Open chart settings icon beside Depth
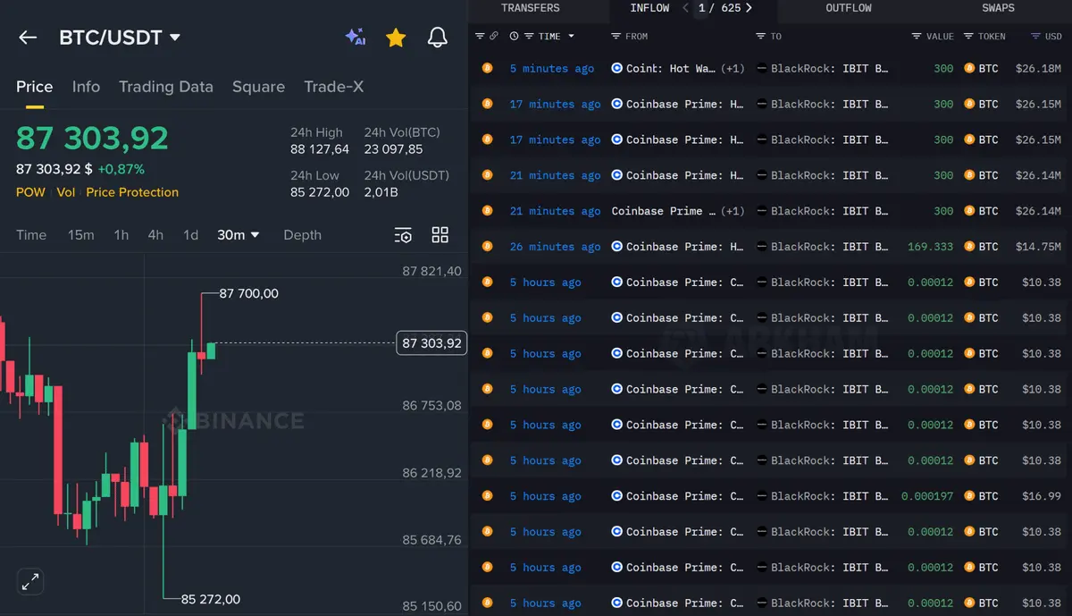The height and width of the screenshot is (616, 1072). click(403, 235)
